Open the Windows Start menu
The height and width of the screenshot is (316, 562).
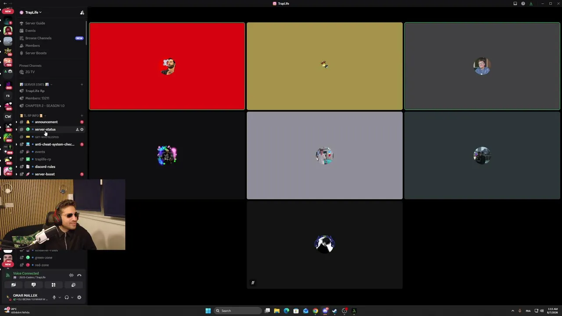(208, 311)
